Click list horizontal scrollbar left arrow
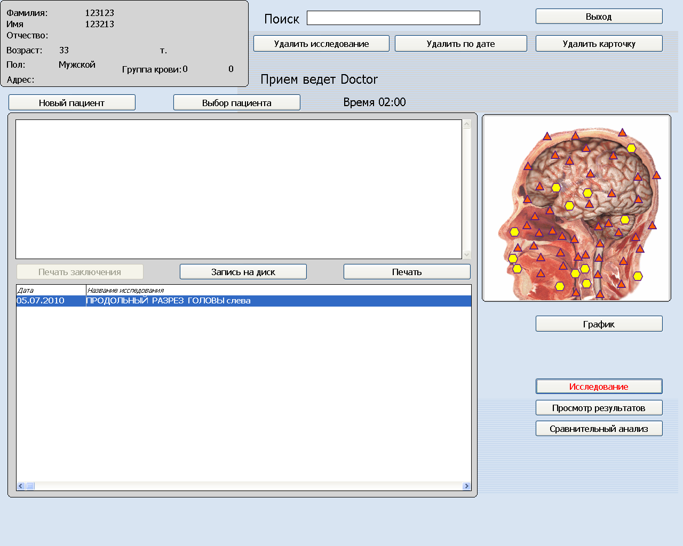Image resolution: width=683 pixels, height=546 pixels. click(21, 486)
